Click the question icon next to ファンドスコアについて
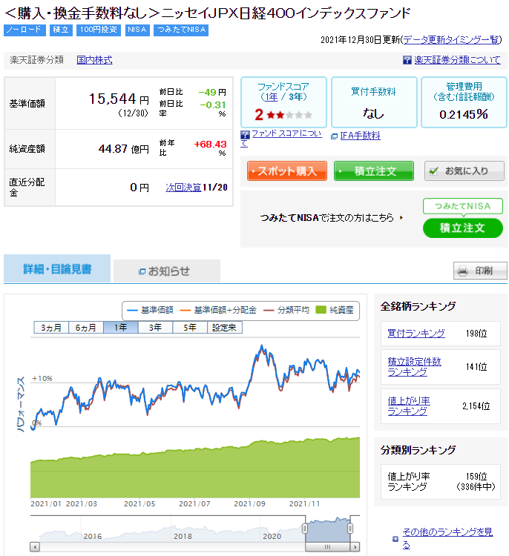Viewport: 509px width, 556px height. (245, 134)
